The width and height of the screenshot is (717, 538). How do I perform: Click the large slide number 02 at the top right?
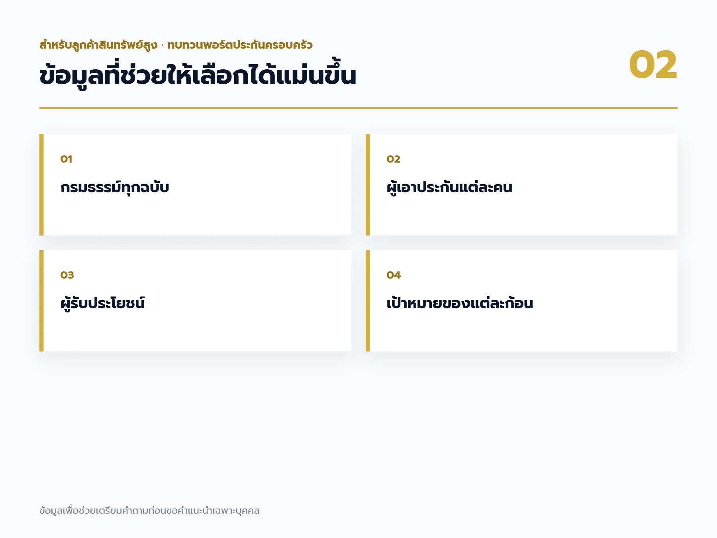click(653, 65)
